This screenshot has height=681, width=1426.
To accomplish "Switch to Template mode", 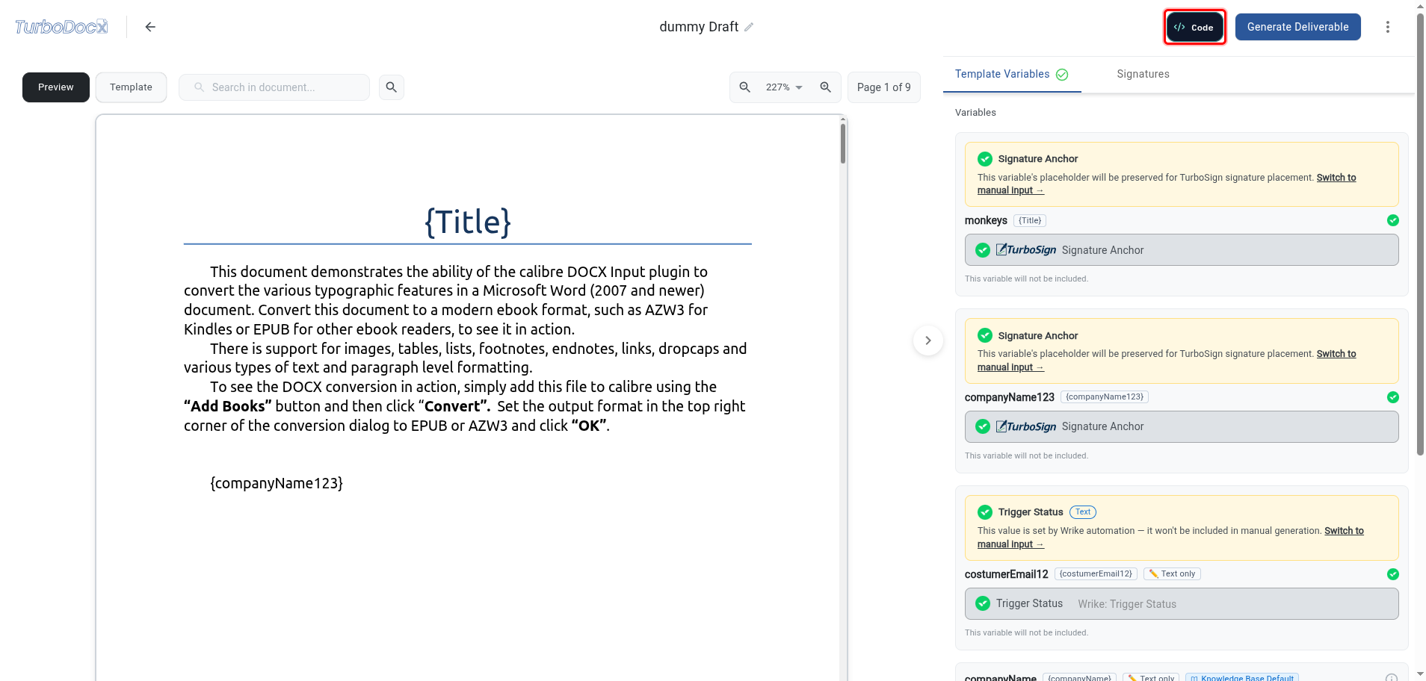I will [x=131, y=87].
